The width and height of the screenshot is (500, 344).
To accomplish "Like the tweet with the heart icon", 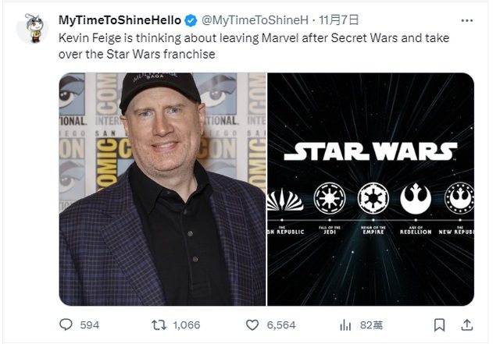I will pyautogui.click(x=252, y=324).
